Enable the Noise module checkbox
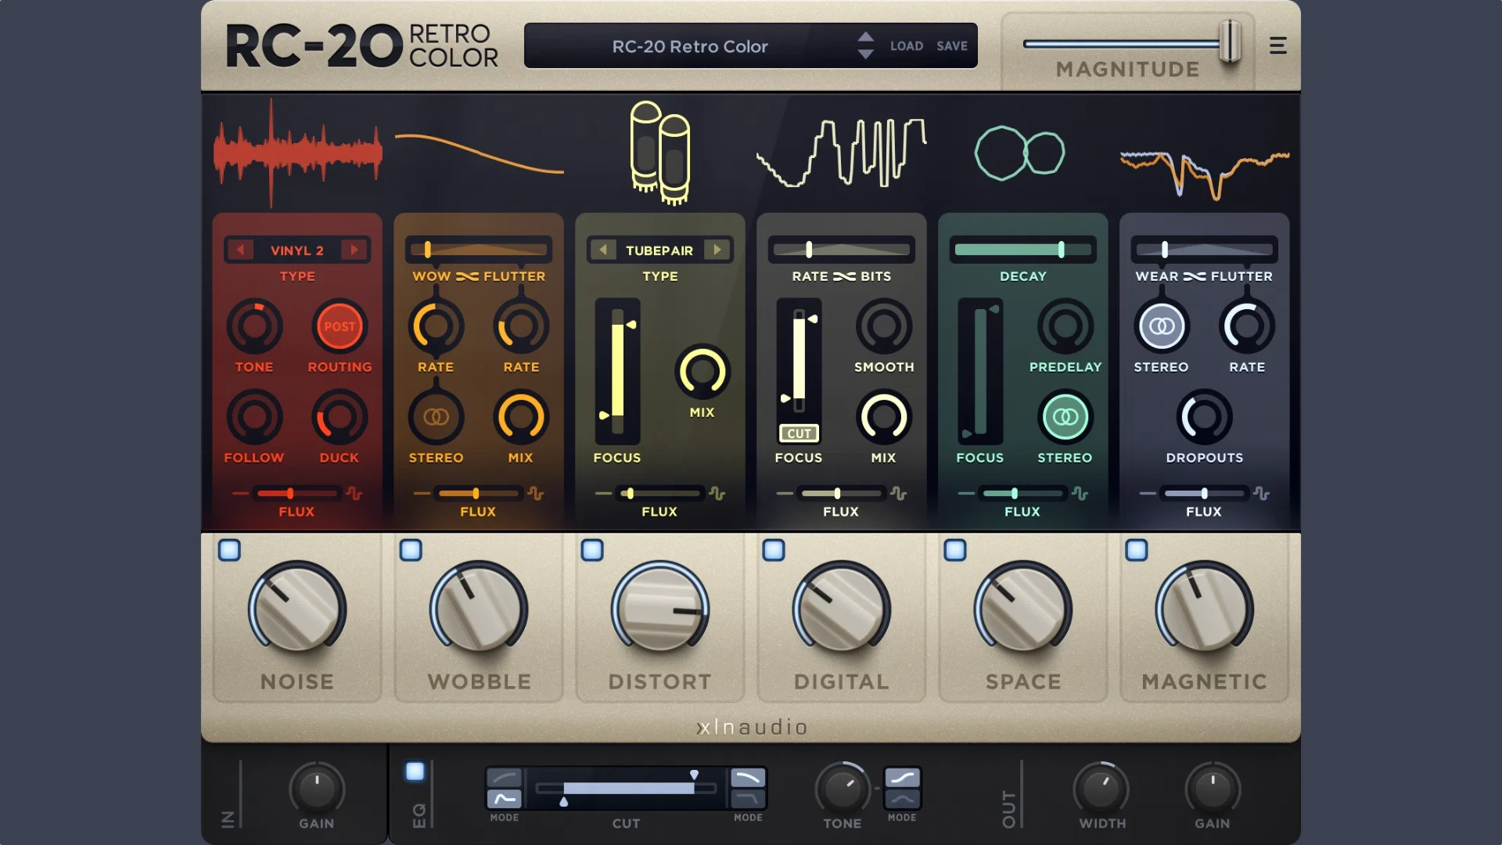 [x=229, y=551]
